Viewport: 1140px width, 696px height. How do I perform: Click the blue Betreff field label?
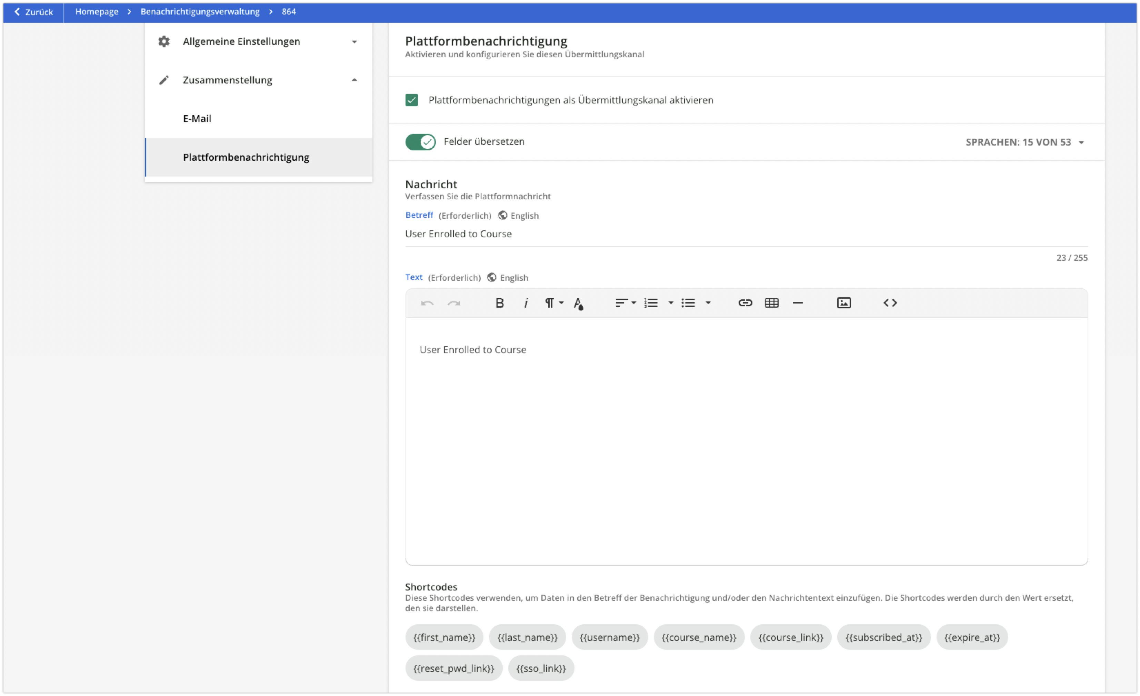coord(419,215)
